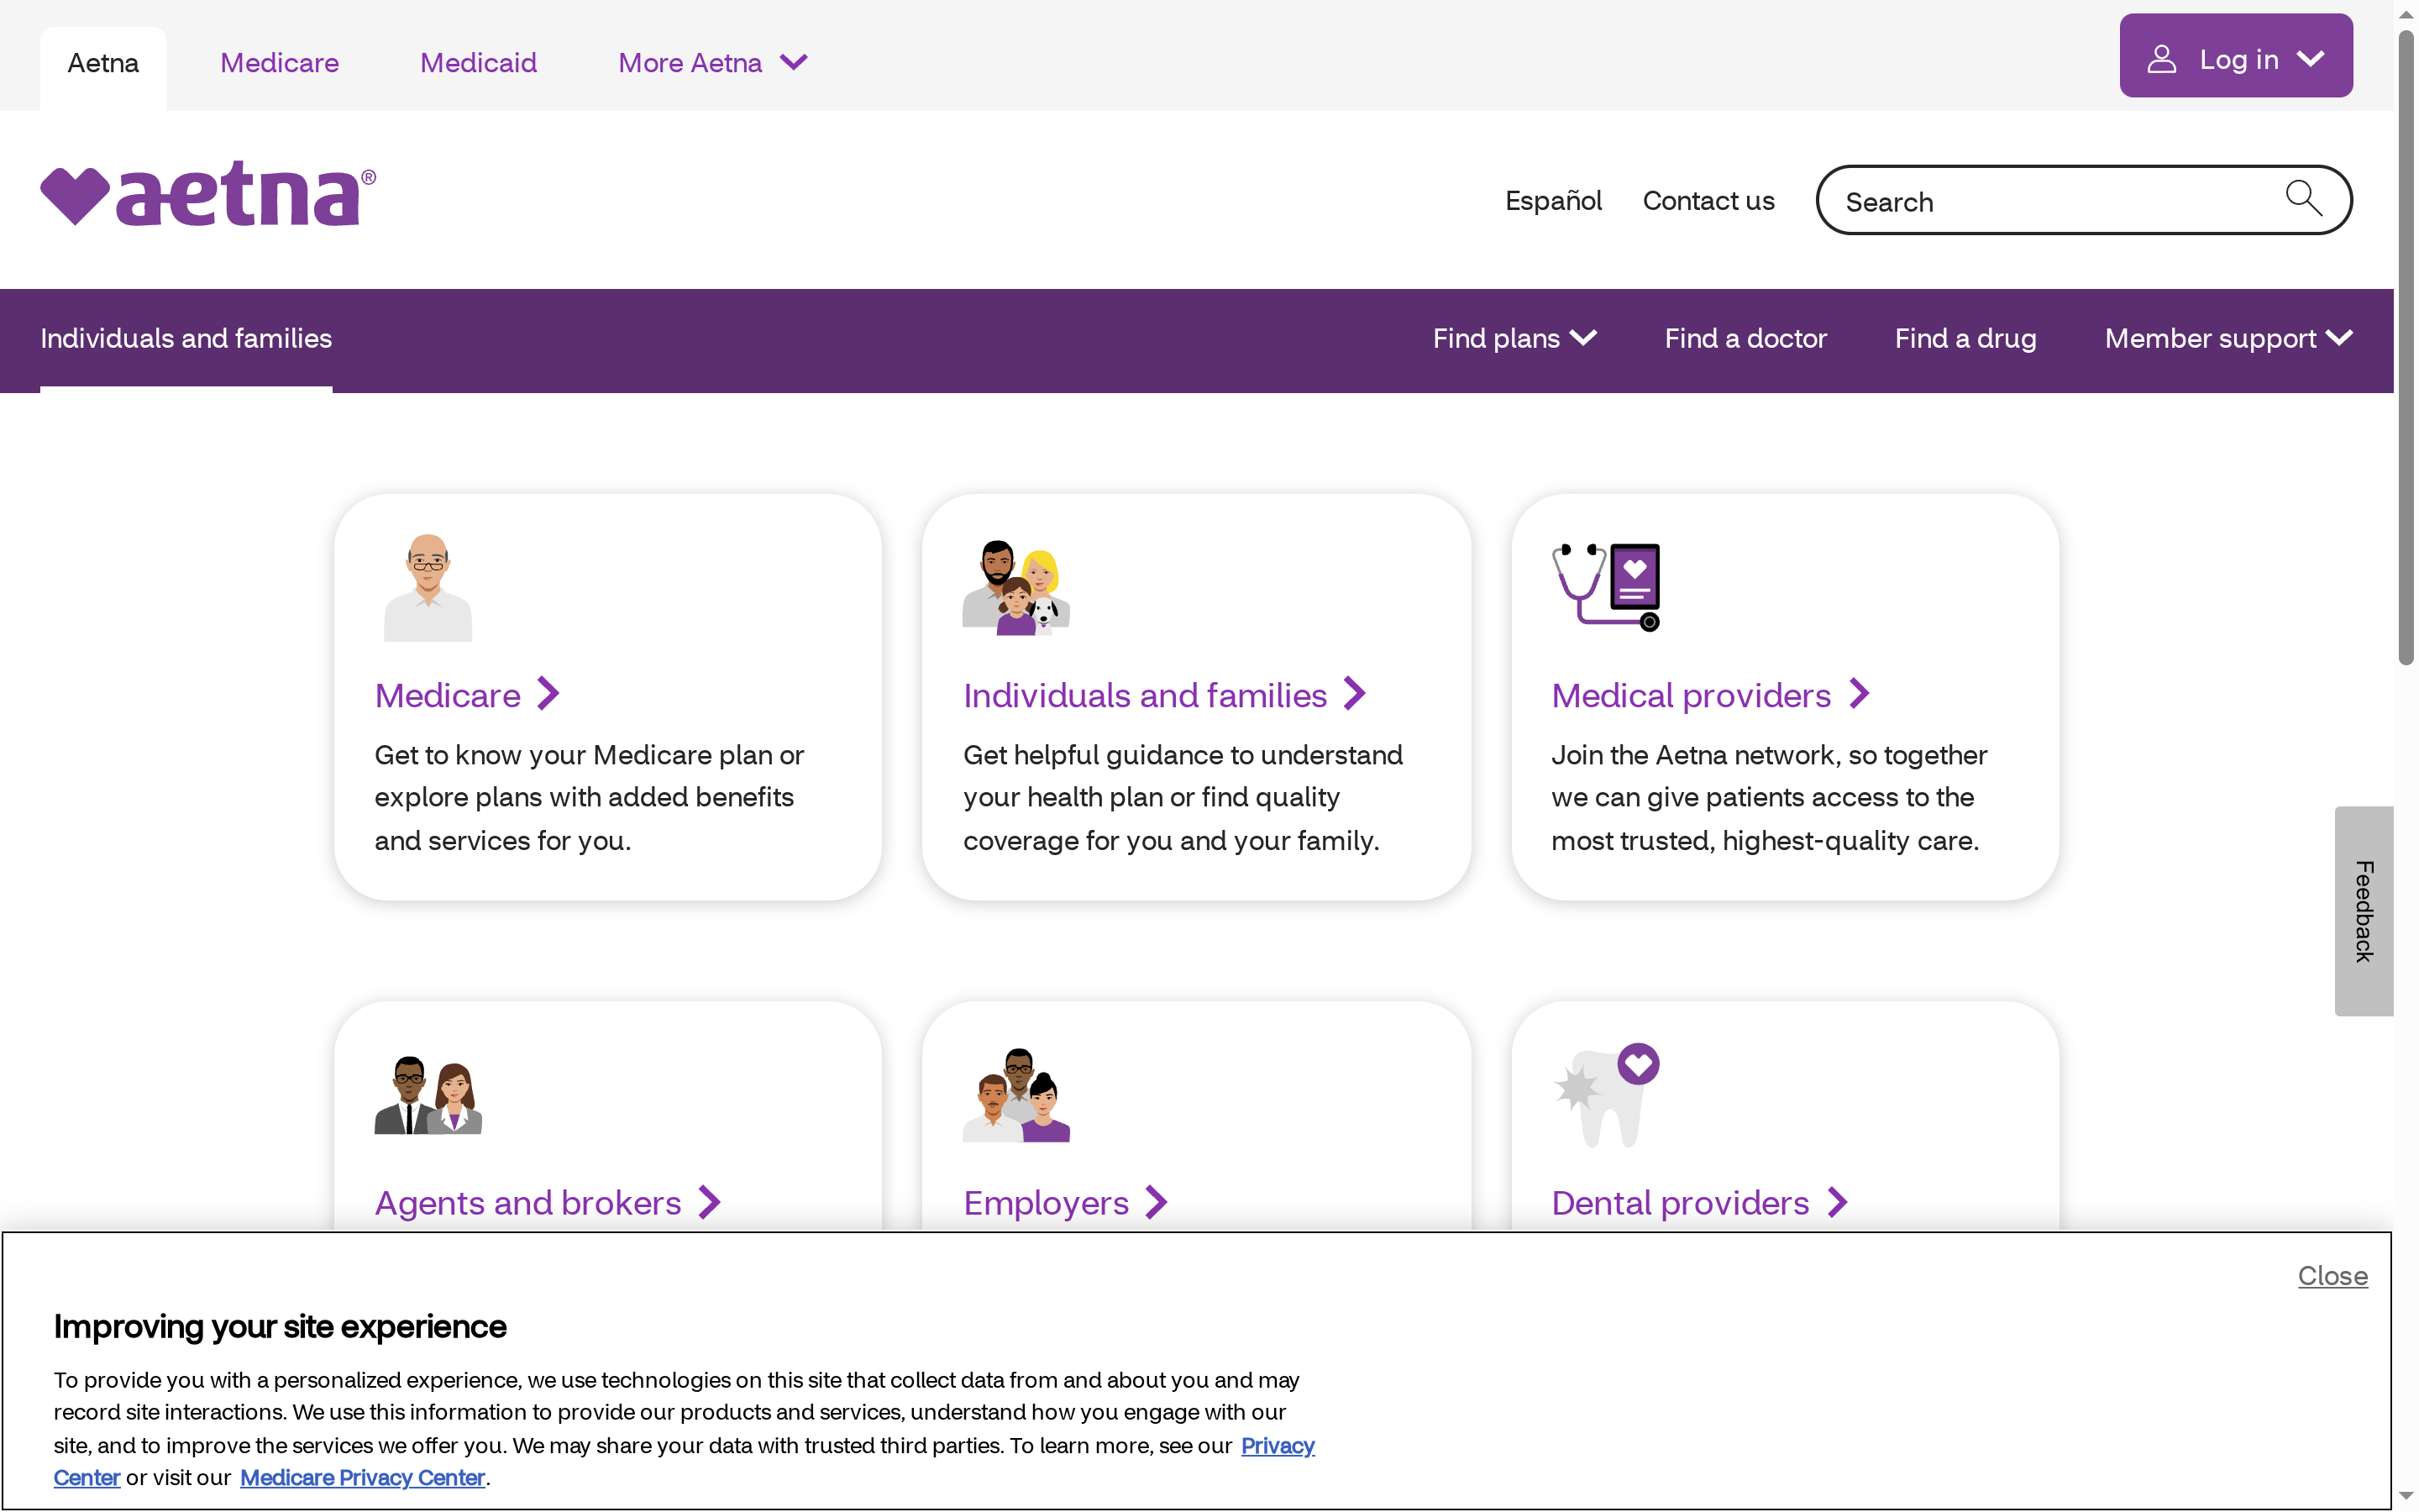Open the Medical providers card link
The image size is (2419, 1512).
point(1692,695)
